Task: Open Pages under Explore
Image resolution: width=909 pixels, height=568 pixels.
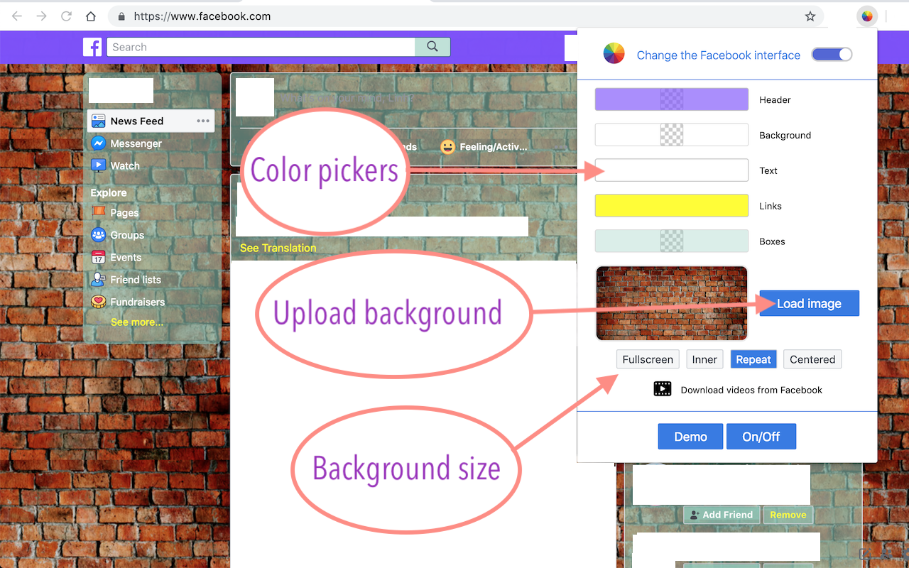Action: click(x=124, y=212)
